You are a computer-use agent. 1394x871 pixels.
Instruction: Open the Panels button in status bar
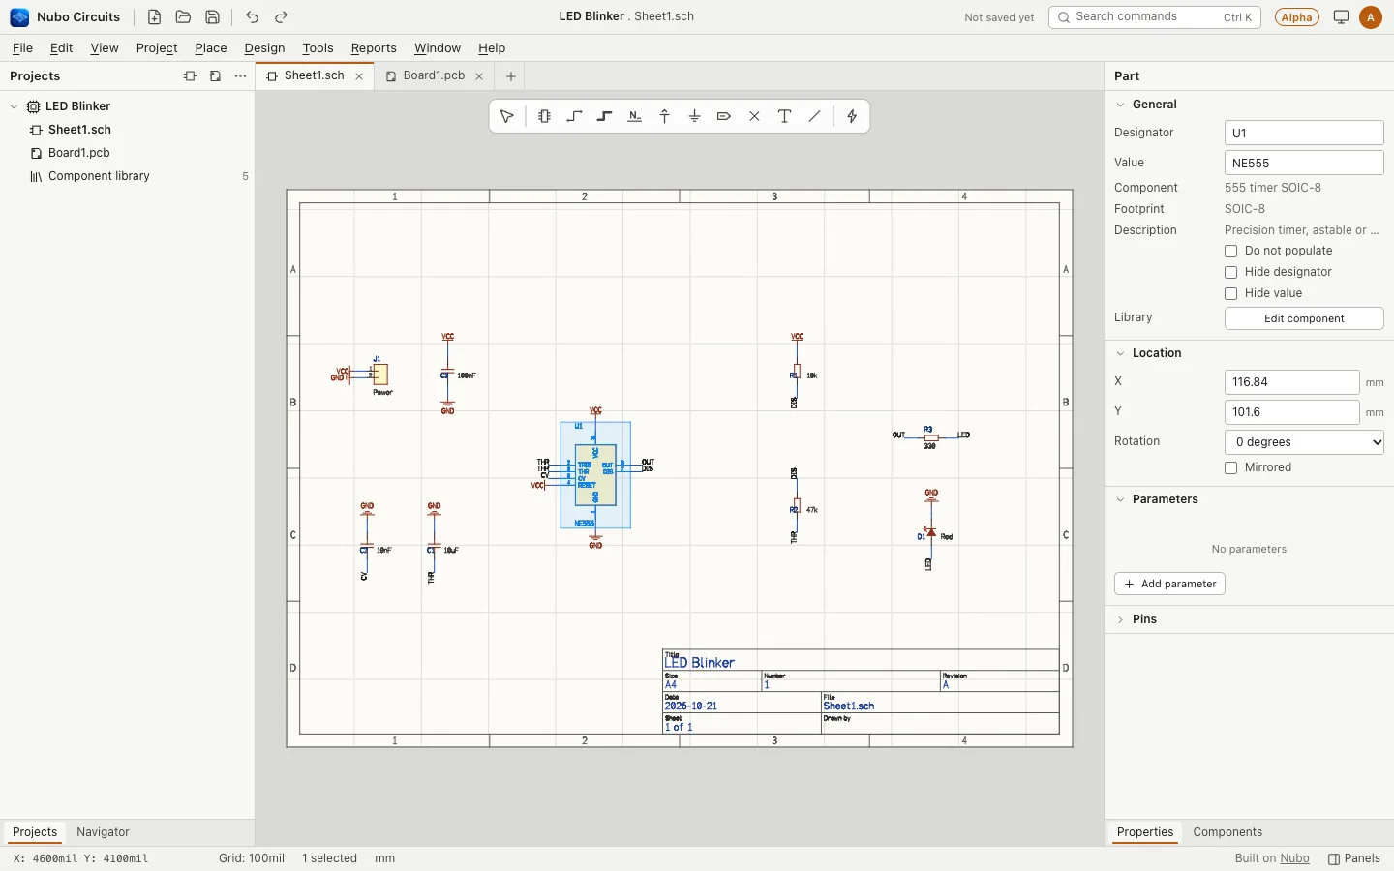tap(1354, 858)
